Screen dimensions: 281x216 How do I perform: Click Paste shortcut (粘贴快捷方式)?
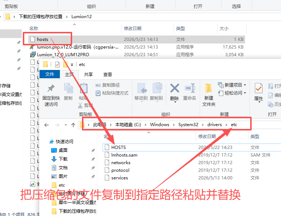pos(112,93)
